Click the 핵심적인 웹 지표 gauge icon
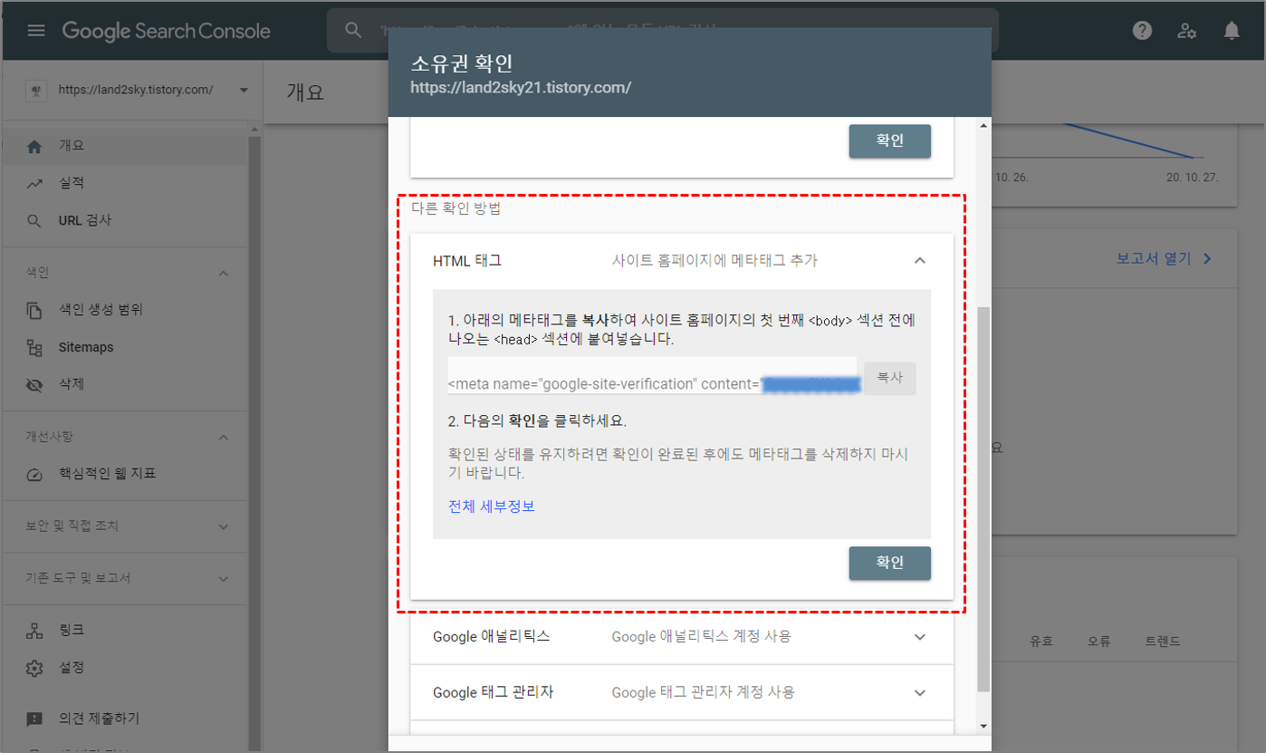The width and height of the screenshot is (1266, 753). (x=34, y=474)
